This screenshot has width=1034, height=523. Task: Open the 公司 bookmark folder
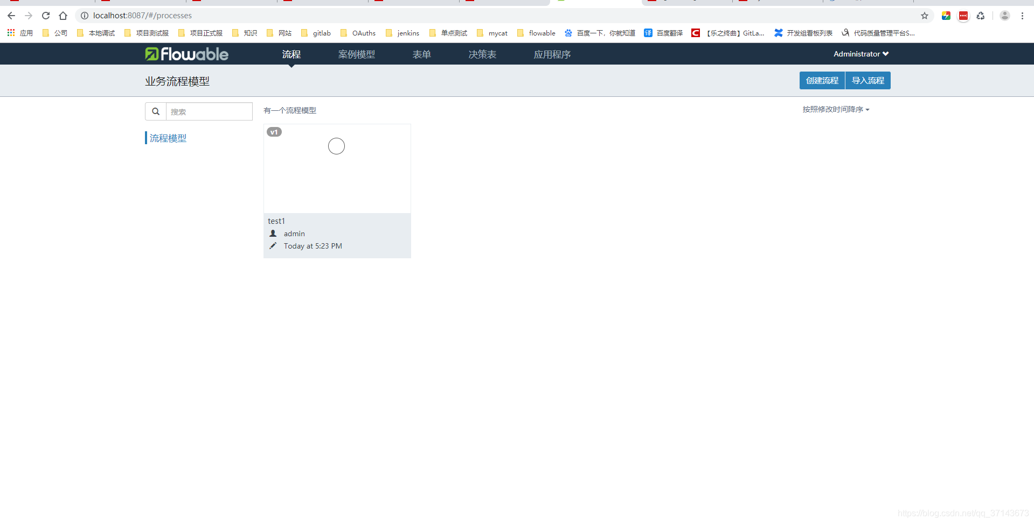pos(55,33)
